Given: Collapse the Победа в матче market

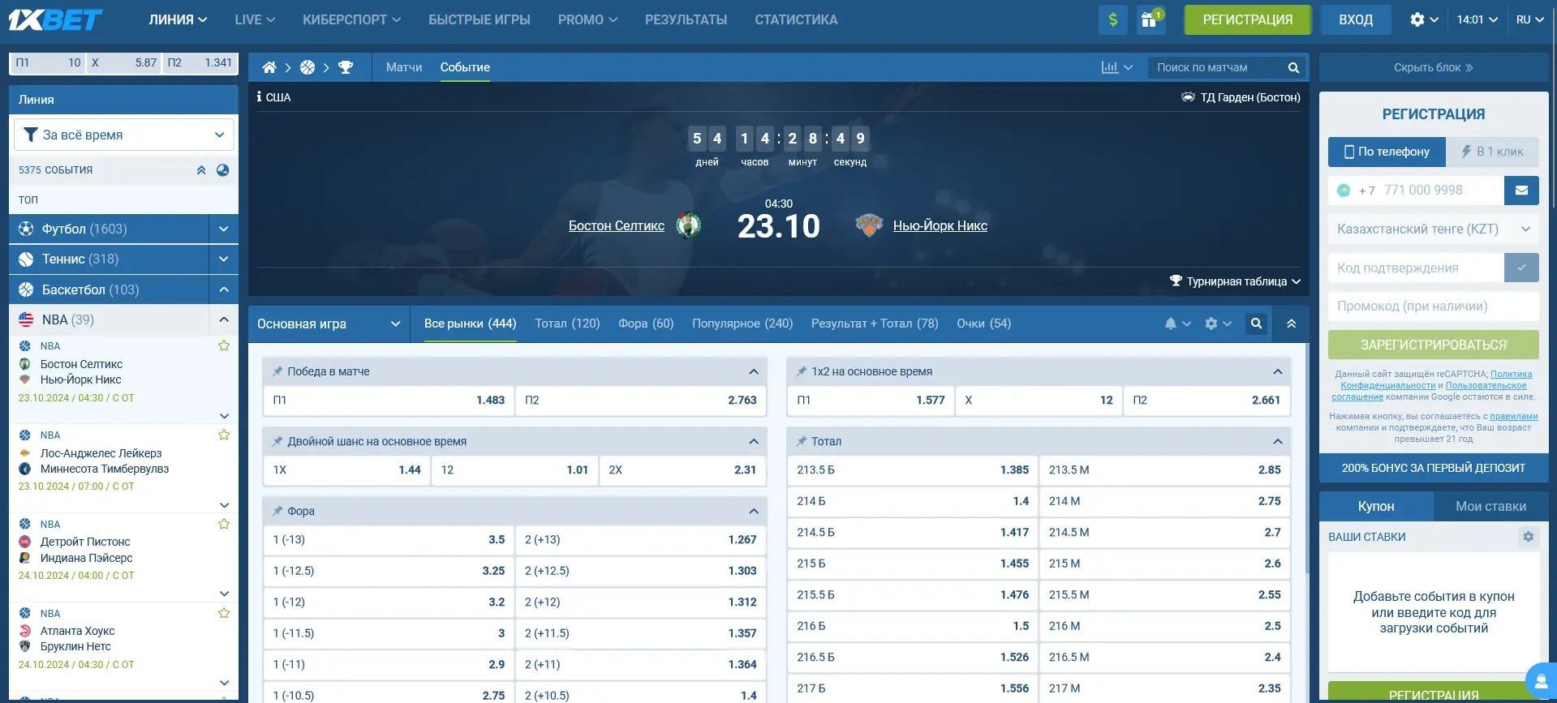Looking at the screenshot, I should [754, 371].
